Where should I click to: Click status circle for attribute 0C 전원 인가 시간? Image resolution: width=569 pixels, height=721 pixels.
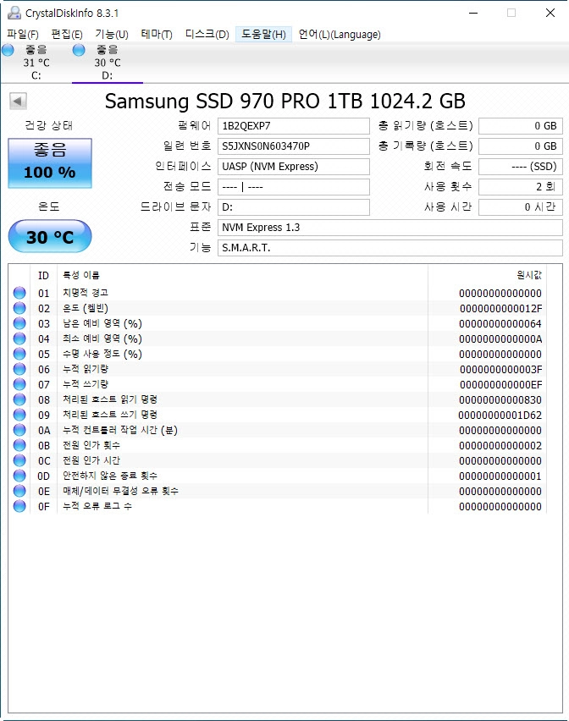[19, 460]
